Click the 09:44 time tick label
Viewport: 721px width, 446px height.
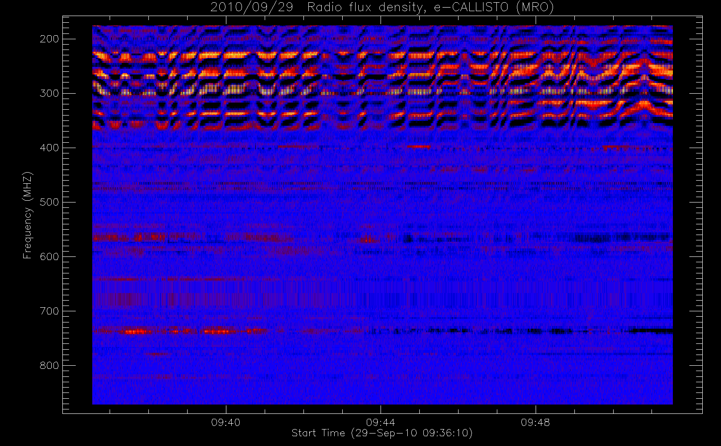point(381,422)
